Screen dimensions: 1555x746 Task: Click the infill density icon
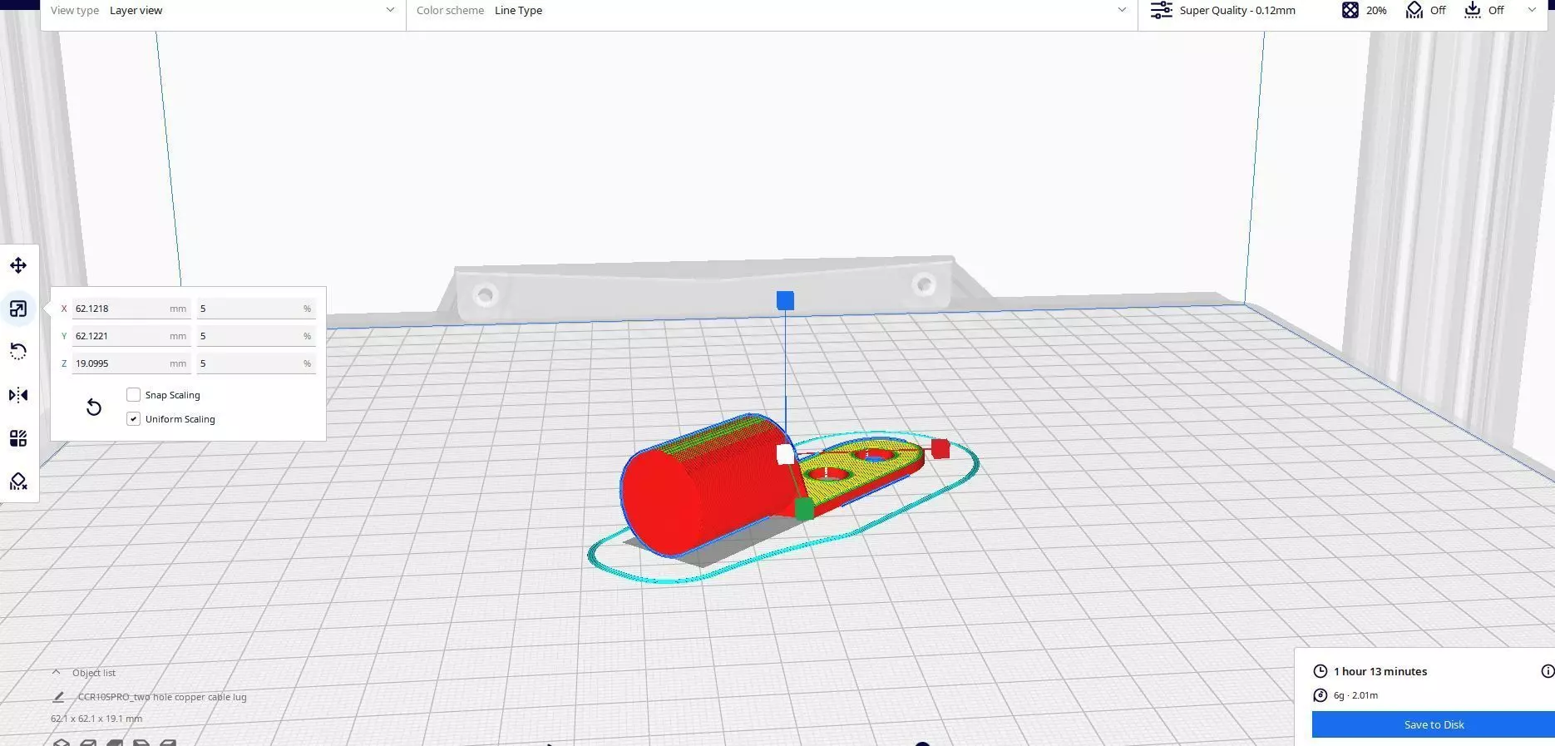[x=1350, y=10]
